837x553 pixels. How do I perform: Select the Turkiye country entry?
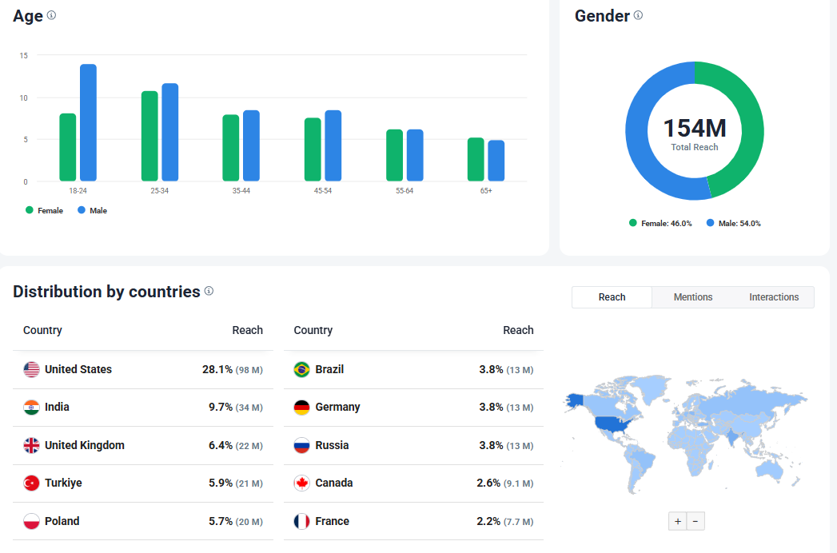click(x=63, y=483)
